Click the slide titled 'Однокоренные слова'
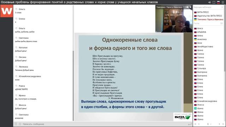This screenshot has height=127, width=226. click(130, 74)
